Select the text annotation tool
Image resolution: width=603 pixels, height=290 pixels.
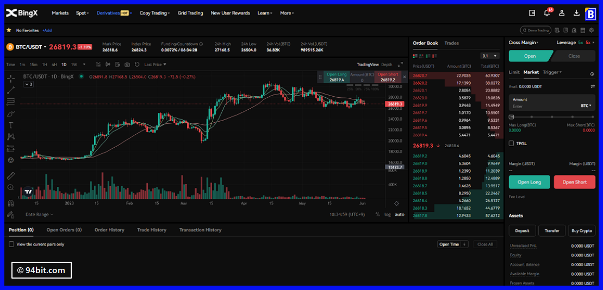click(x=11, y=125)
